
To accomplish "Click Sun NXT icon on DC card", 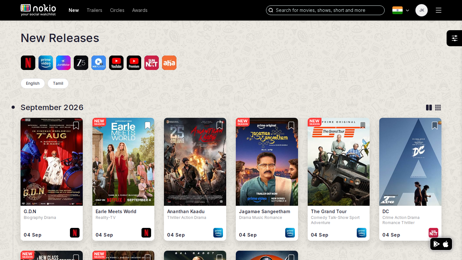I will pos(433,233).
